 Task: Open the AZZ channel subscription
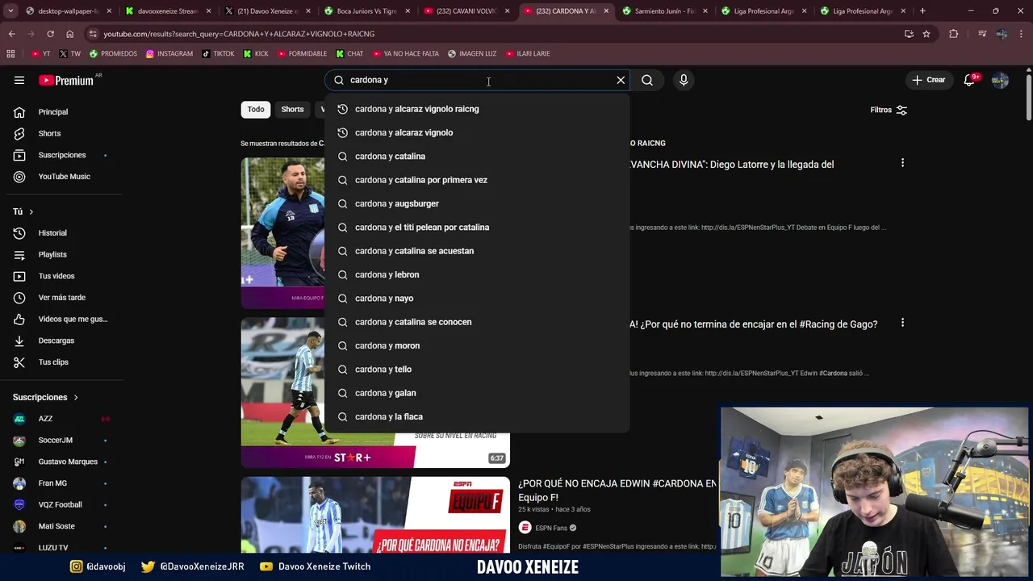click(45, 419)
